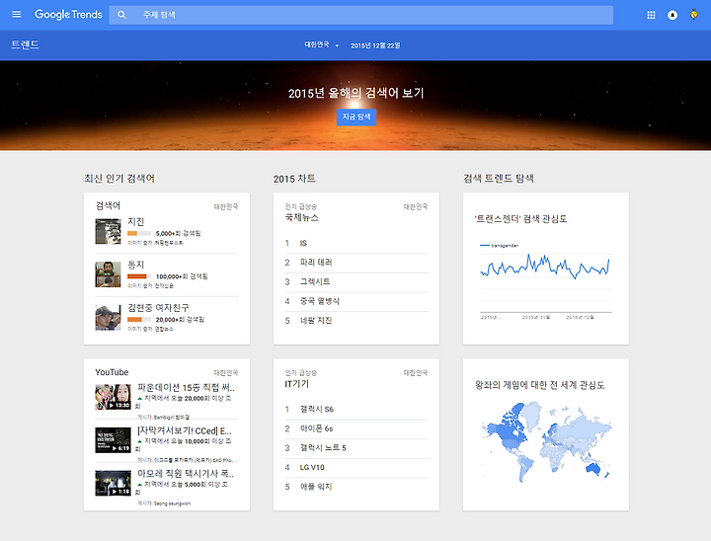
Task: Play the 파운데이션 15종 video thumbnail
Action: (113, 397)
